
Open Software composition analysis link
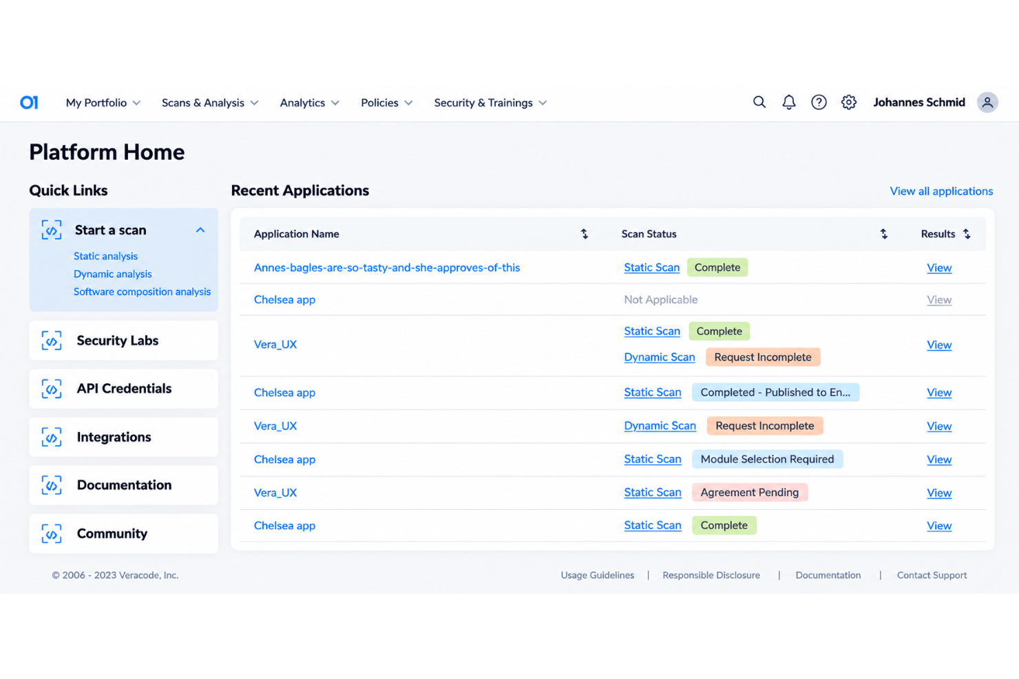click(x=142, y=292)
